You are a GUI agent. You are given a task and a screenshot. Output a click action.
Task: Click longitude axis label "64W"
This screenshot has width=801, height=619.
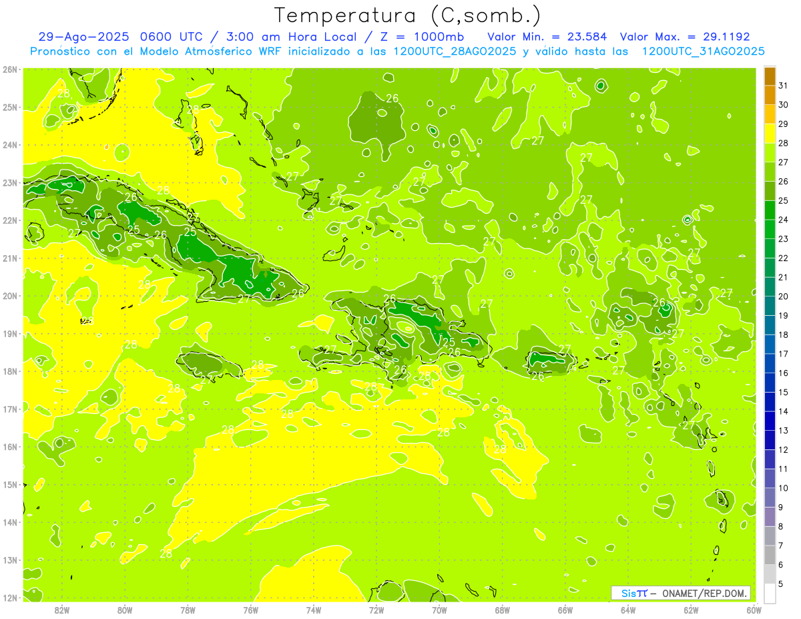[x=628, y=610]
